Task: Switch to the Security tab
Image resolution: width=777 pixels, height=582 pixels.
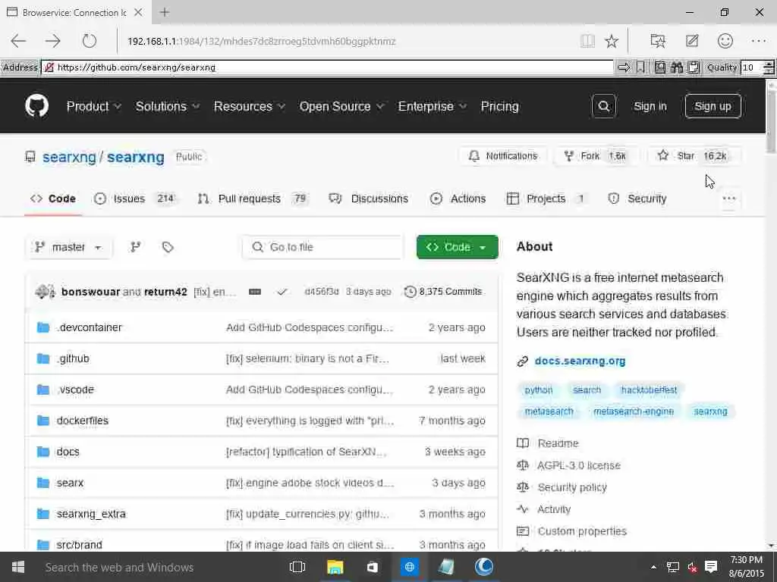Action: click(637, 199)
